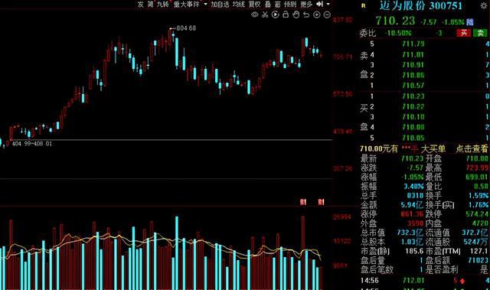Select buy level 3 price 710.10
The width and height of the screenshot is (490, 290).
pos(413,117)
